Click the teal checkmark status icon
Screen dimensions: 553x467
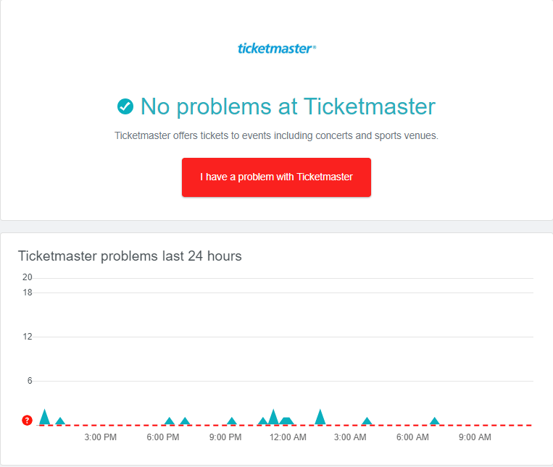tap(125, 106)
